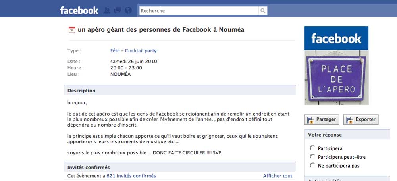The width and height of the screenshot is (397, 181).
Task: Click the "Invités confirmés" section header
Action: [89, 167]
